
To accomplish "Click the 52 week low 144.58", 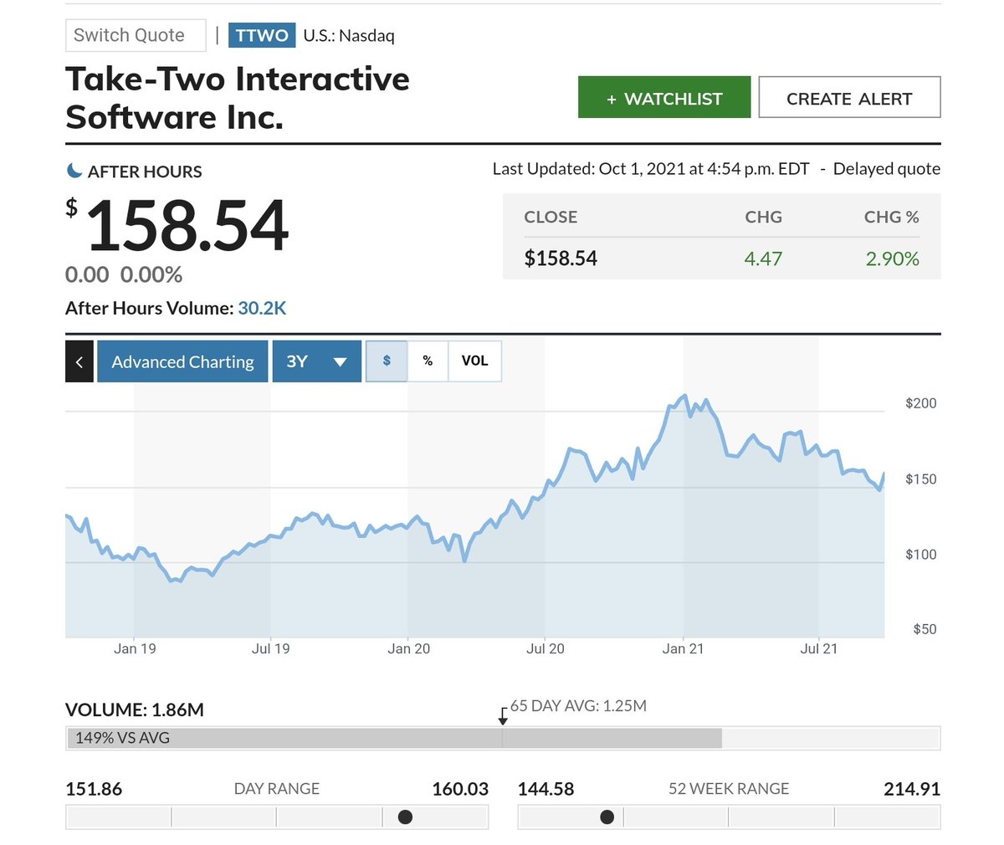I will 546,789.
